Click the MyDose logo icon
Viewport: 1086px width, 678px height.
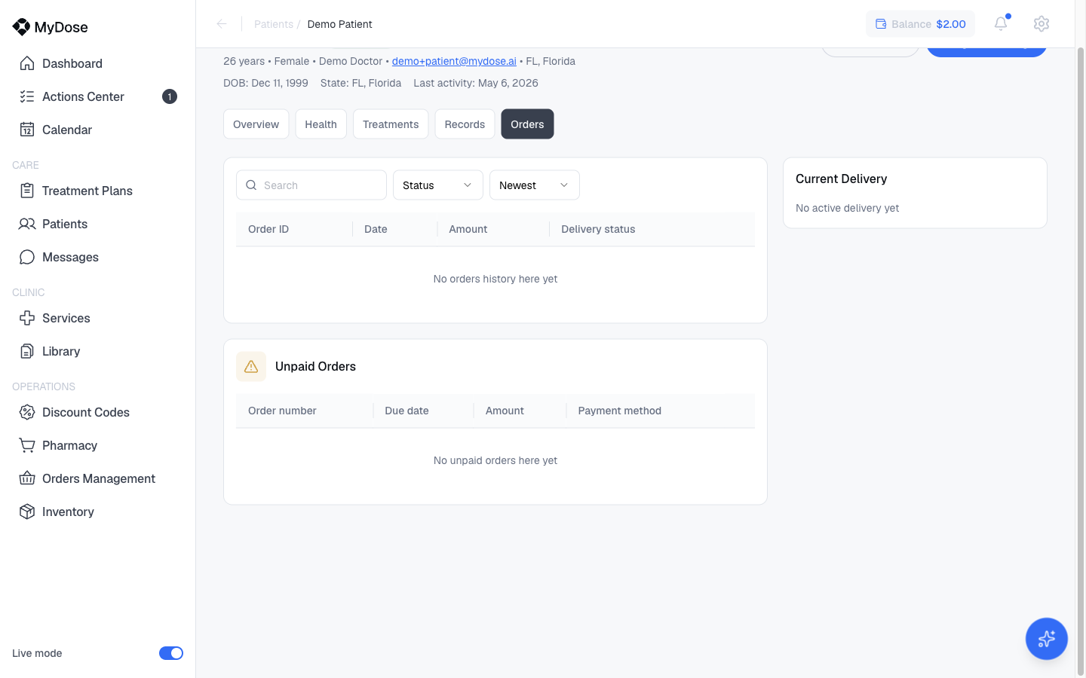21,27
